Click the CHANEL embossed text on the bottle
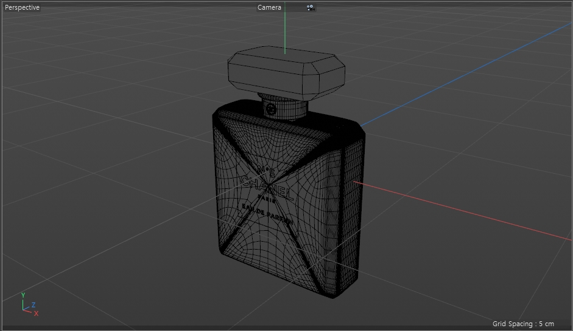This screenshot has height=331, width=573. 268,188
